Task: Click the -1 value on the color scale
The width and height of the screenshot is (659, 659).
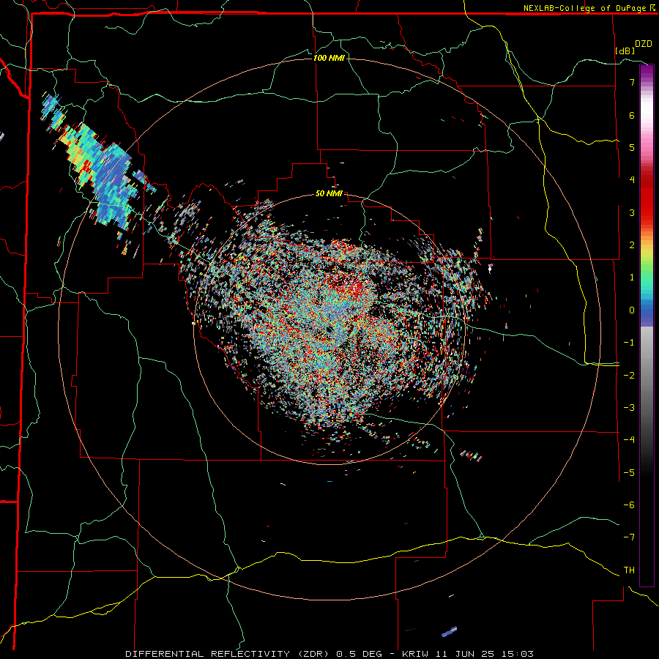Action: point(629,343)
